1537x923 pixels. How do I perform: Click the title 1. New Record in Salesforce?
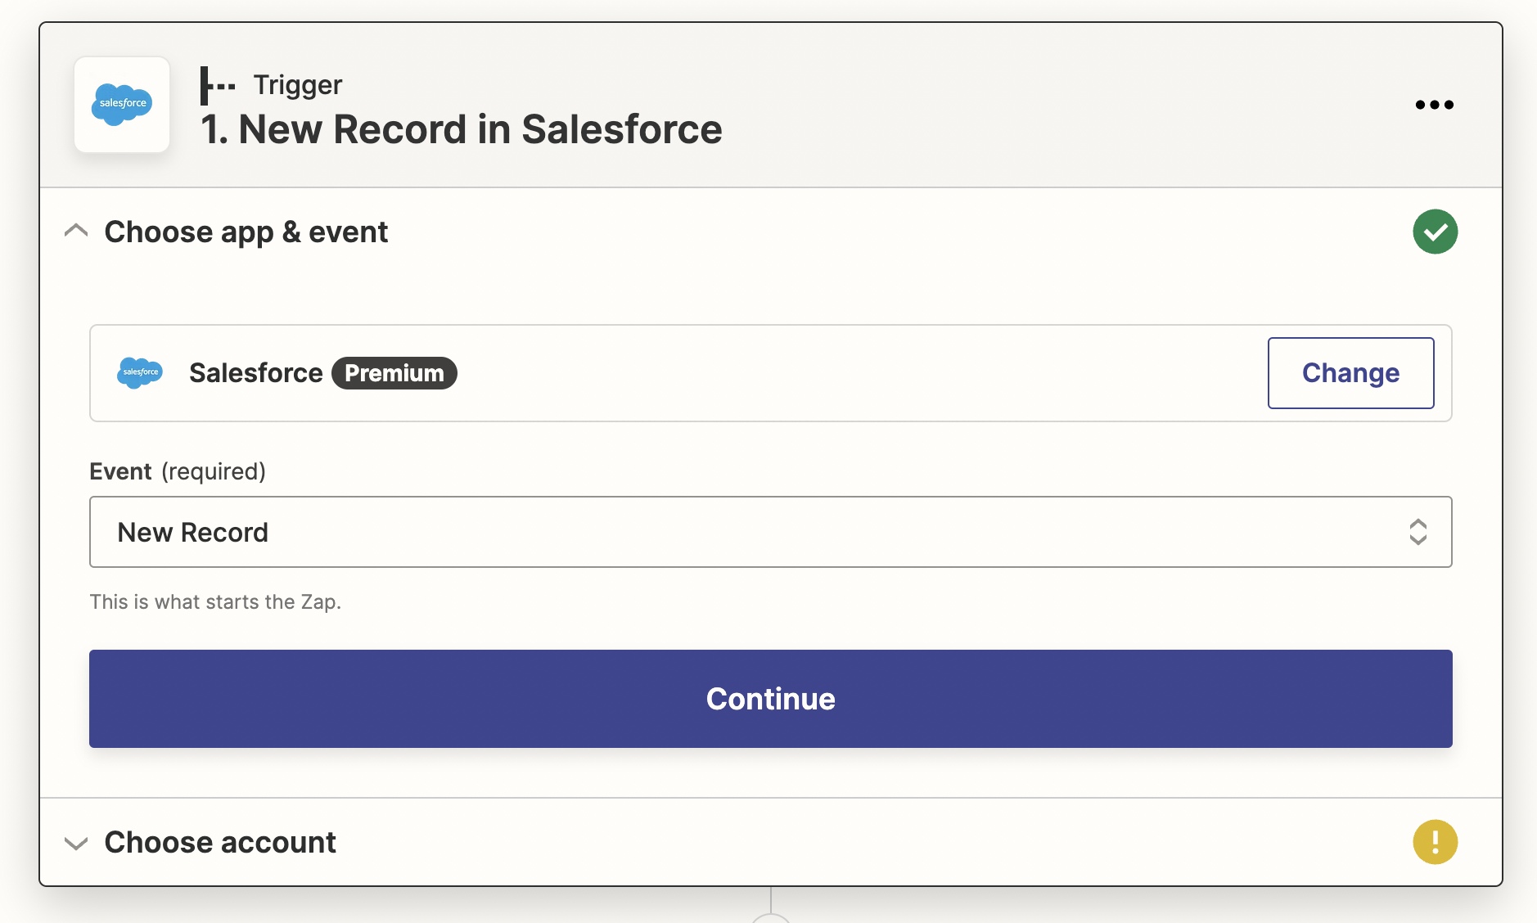(x=461, y=128)
